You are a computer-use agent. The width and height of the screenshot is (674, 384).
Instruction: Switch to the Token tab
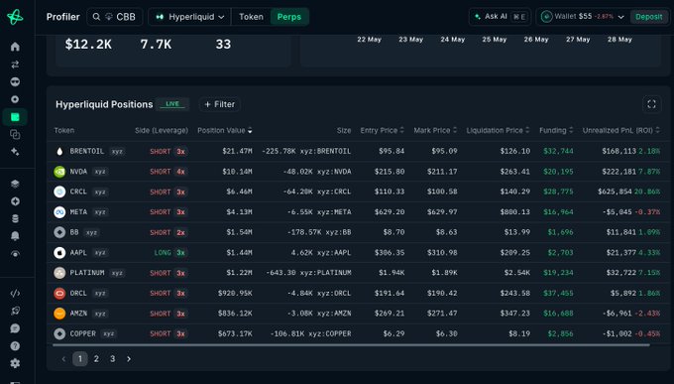tap(251, 17)
